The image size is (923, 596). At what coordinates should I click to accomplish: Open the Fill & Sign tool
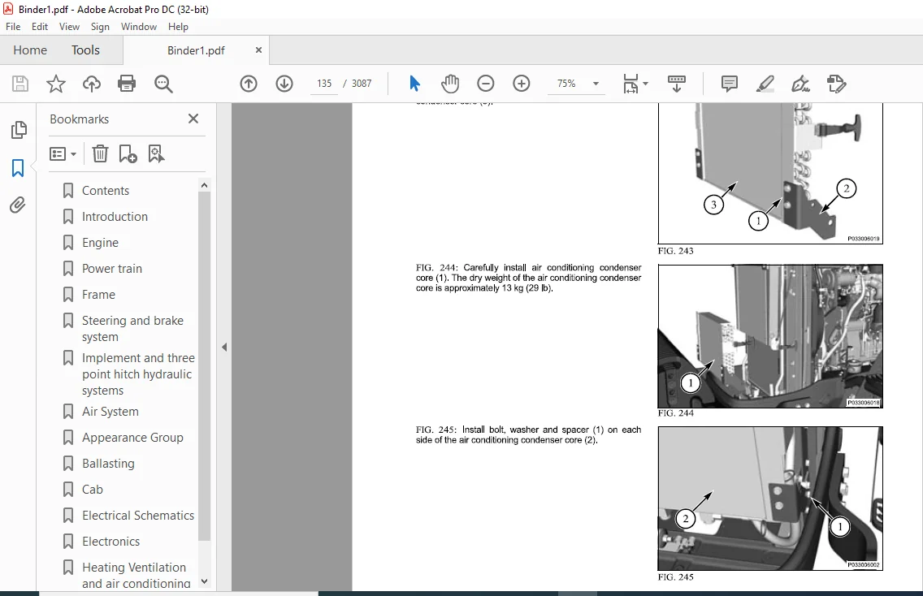pyautogui.click(x=800, y=84)
